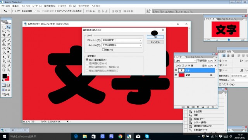Click the add layer mask icon
This screenshot has height=140, width=248.
click(193, 107)
